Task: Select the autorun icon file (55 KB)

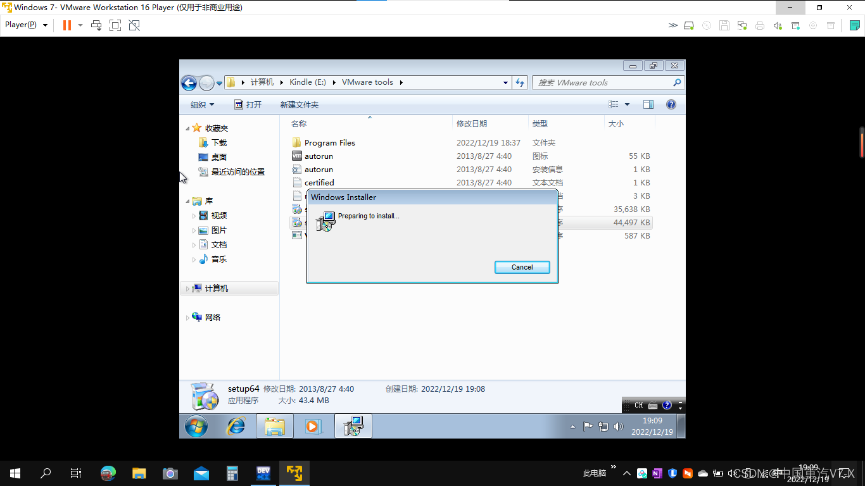Action: pyautogui.click(x=471, y=156)
